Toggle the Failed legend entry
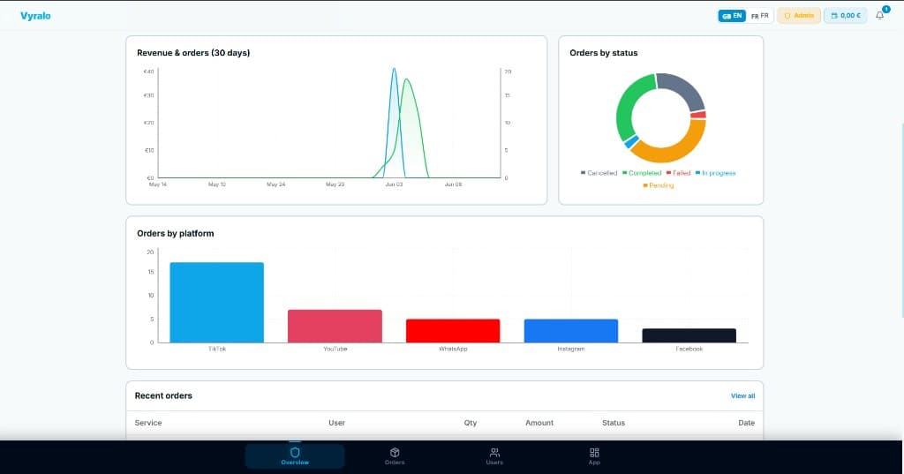The width and height of the screenshot is (904, 474). (x=678, y=173)
